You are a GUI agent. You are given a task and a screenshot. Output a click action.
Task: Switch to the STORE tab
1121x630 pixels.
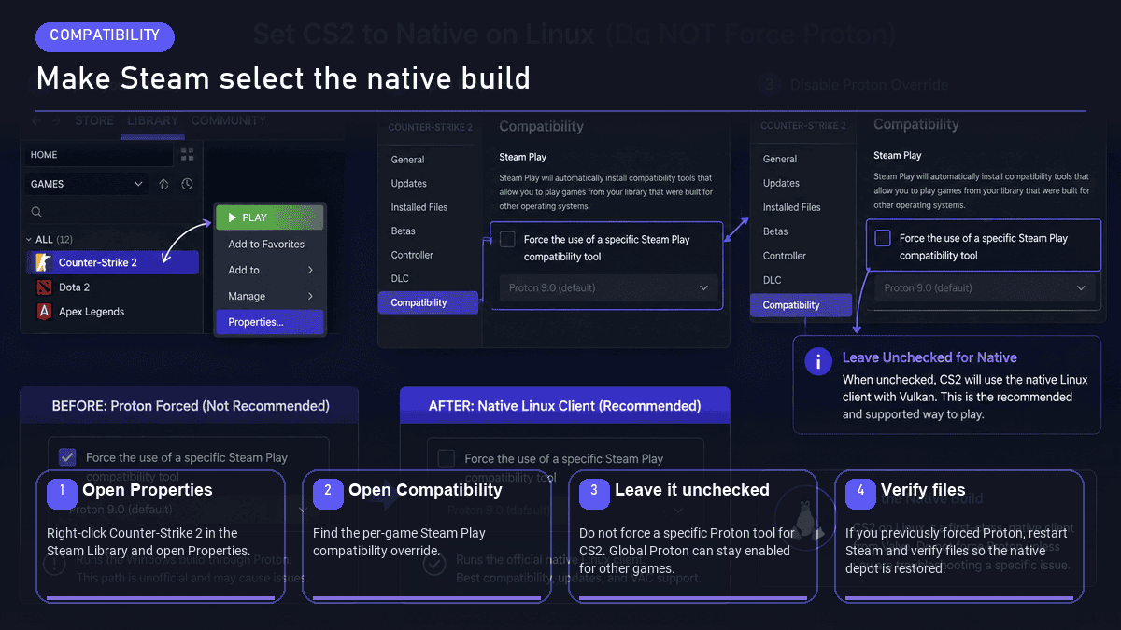point(94,121)
